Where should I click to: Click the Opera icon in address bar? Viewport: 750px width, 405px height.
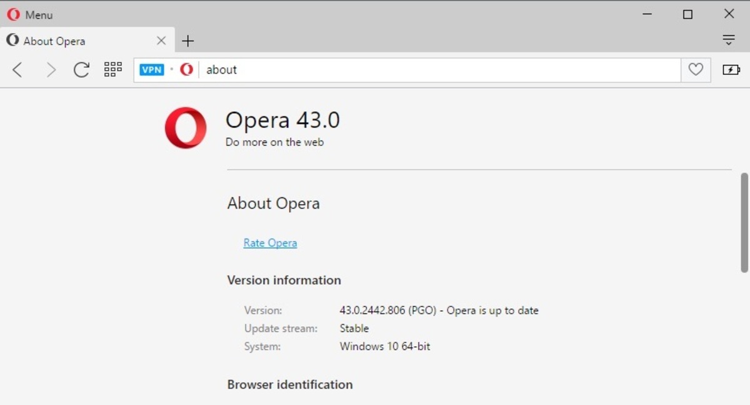point(186,70)
